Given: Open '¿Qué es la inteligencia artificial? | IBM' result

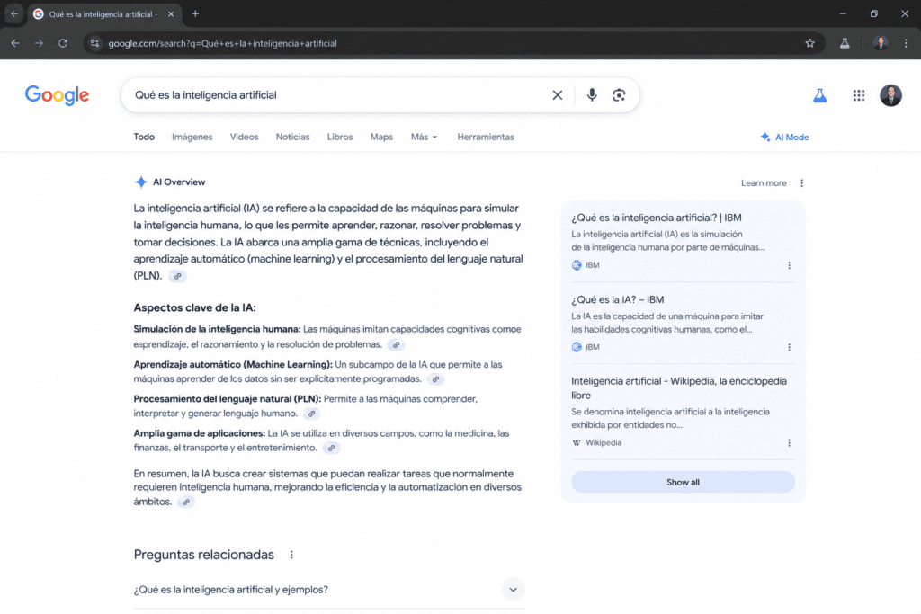Looking at the screenshot, I should [x=656, y=218].
